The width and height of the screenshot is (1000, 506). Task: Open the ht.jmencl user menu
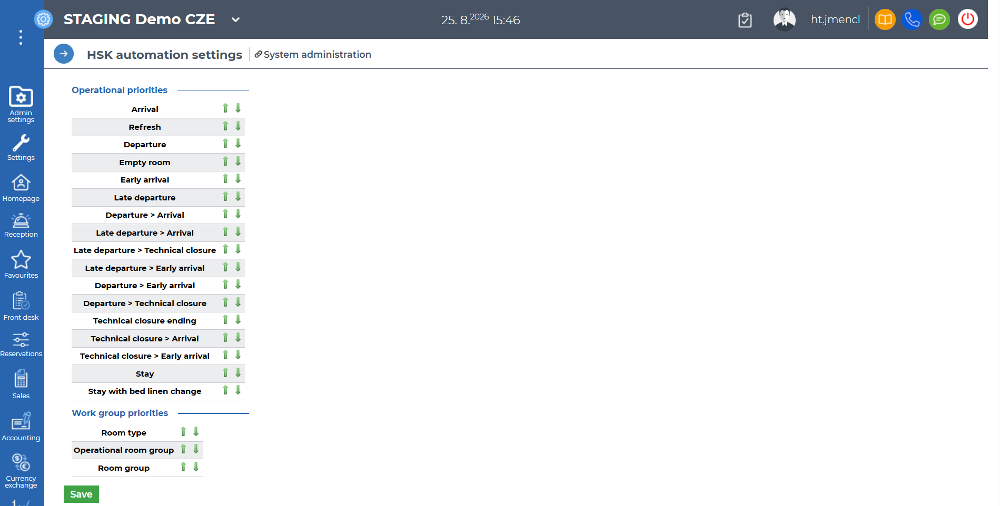[835, 19]
